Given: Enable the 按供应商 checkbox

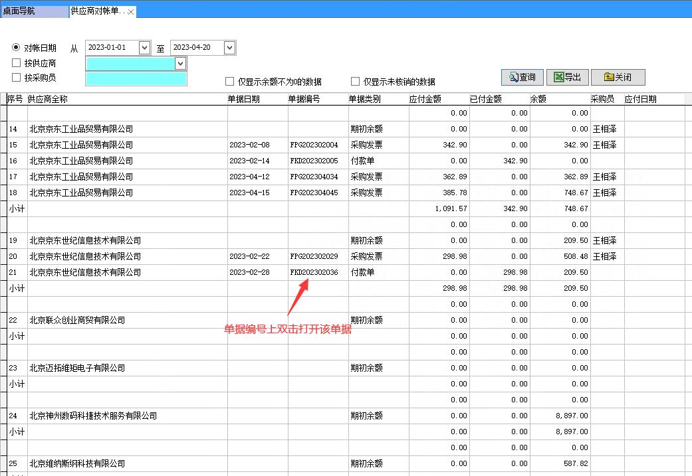Looking at the screenshot, I should 17,63.
